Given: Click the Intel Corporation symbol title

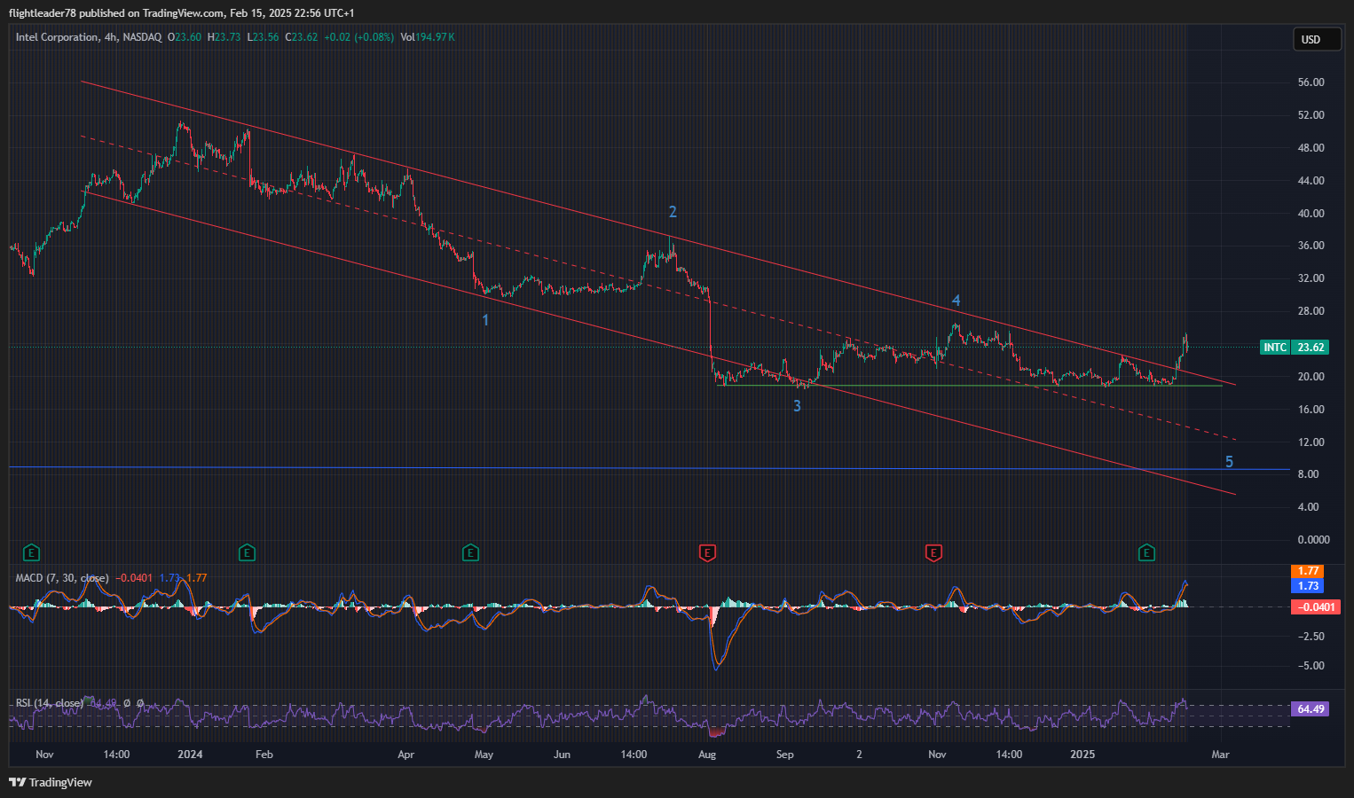Looking at the screenshot, I should pyautogui.click(x=57, y=37).
